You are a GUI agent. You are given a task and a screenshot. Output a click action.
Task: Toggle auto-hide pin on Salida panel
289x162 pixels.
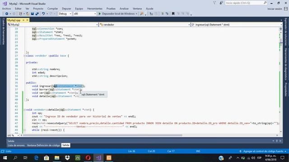coord(277,141)
